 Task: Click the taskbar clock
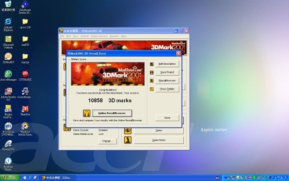pyautogui.click(x=280, y=177)
